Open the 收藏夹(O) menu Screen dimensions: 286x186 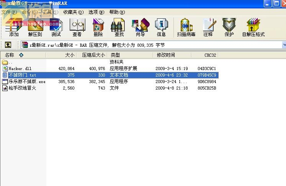point(74,12)
